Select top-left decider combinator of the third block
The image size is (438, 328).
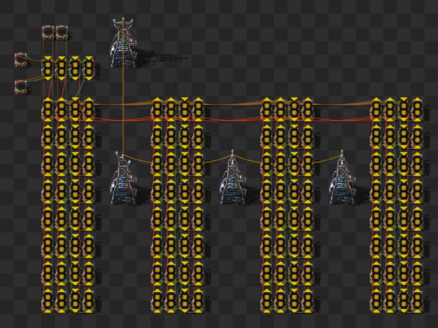tap(267, 109)
